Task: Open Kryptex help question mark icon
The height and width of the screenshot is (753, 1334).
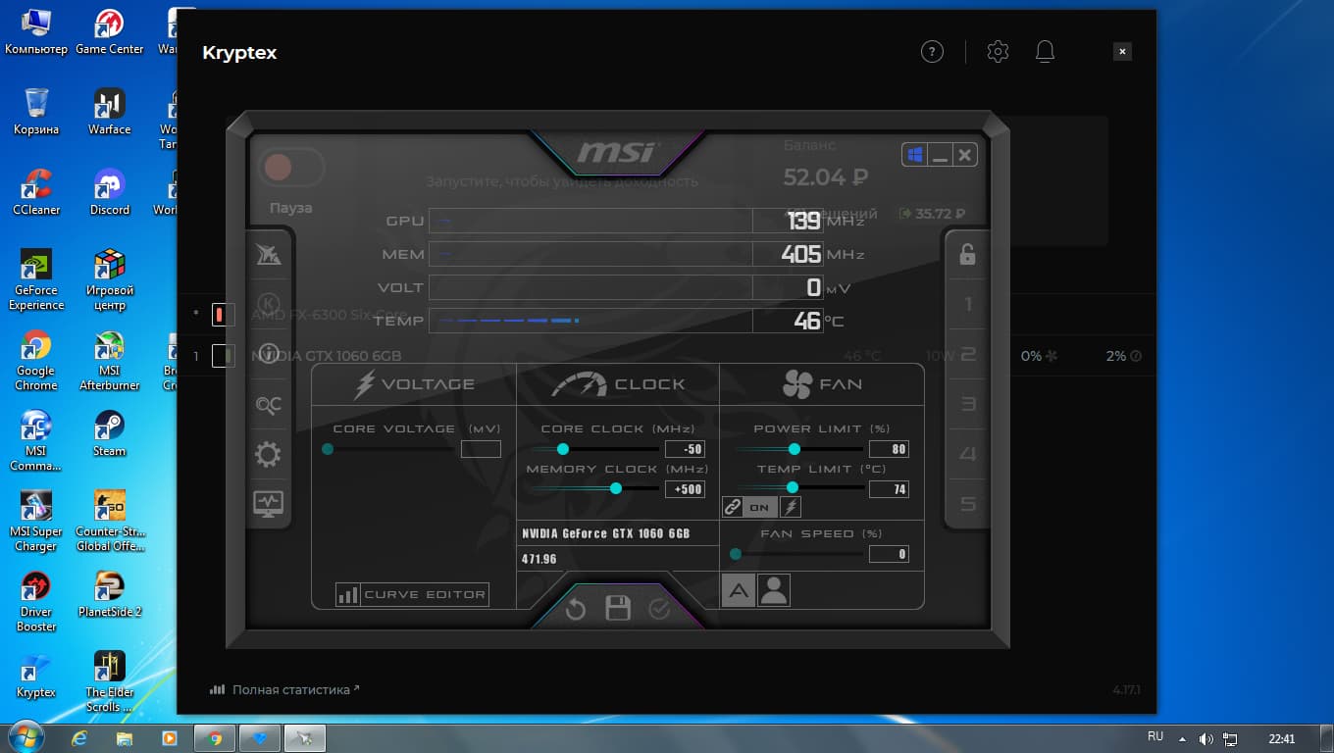Action: point(932,52)
